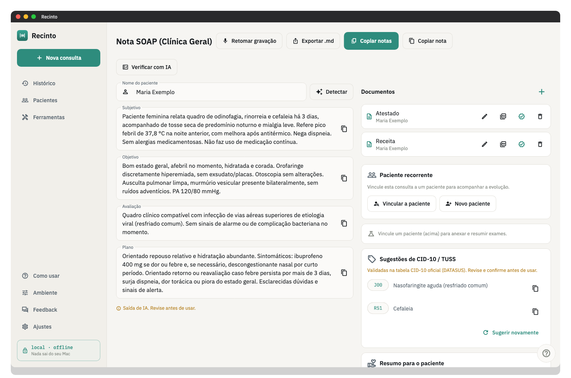Click the Recinto logo icon in sidebar
This screenshot has height=378, width=571.
22,35
